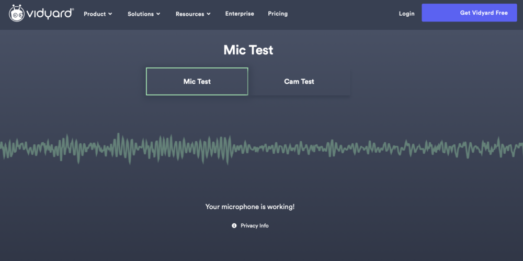Open the Resources navigation label
This screenshot has width=523, height=261.
pos(190,14)
